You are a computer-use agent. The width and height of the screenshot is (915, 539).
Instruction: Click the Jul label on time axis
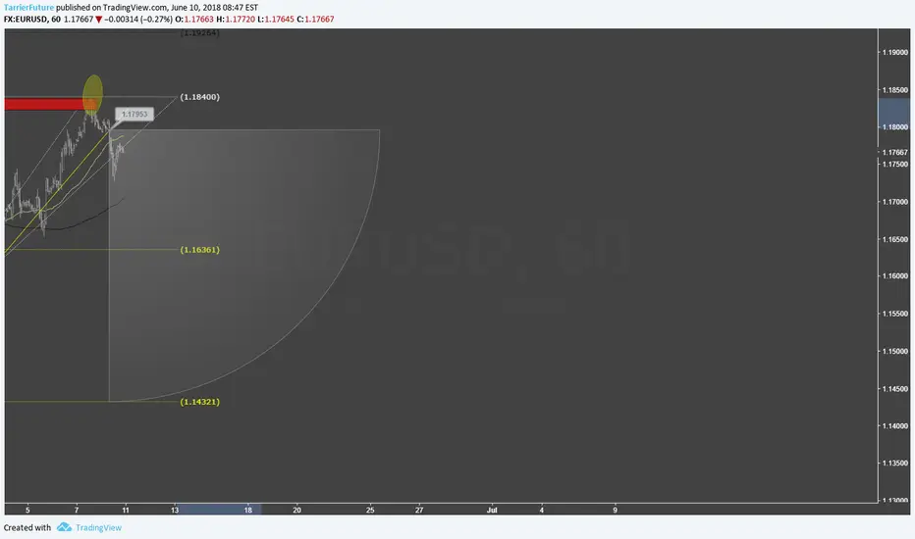[492, 510]
